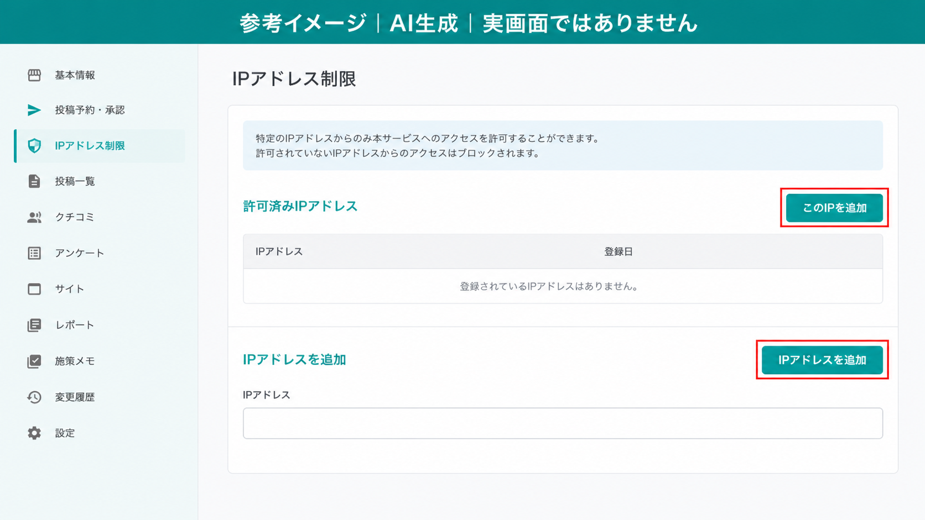Click the 基本情報 store icon
Viewport: 925px width, 520px height.
coord(34,75)
